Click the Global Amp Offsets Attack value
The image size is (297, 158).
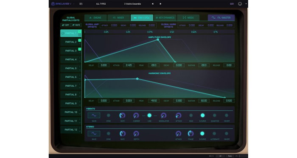[x=114, y=25]
